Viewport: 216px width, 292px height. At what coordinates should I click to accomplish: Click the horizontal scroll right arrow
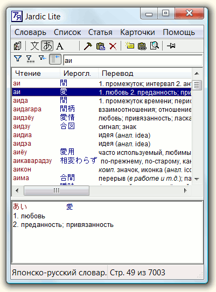click(x=185, y=190)
